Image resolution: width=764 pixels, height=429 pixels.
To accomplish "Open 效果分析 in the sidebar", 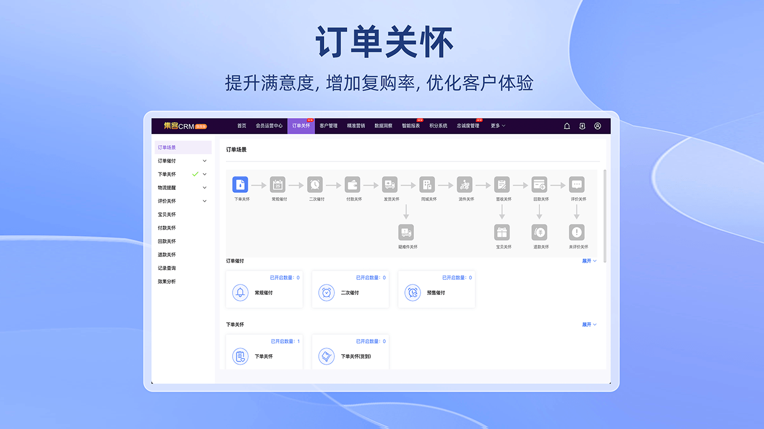I will point(167,282).
